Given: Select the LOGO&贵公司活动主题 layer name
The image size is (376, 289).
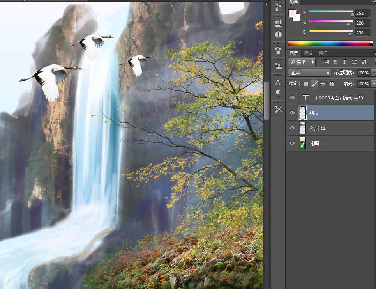Looking at the screenshot, I should (x=339, y=98).
